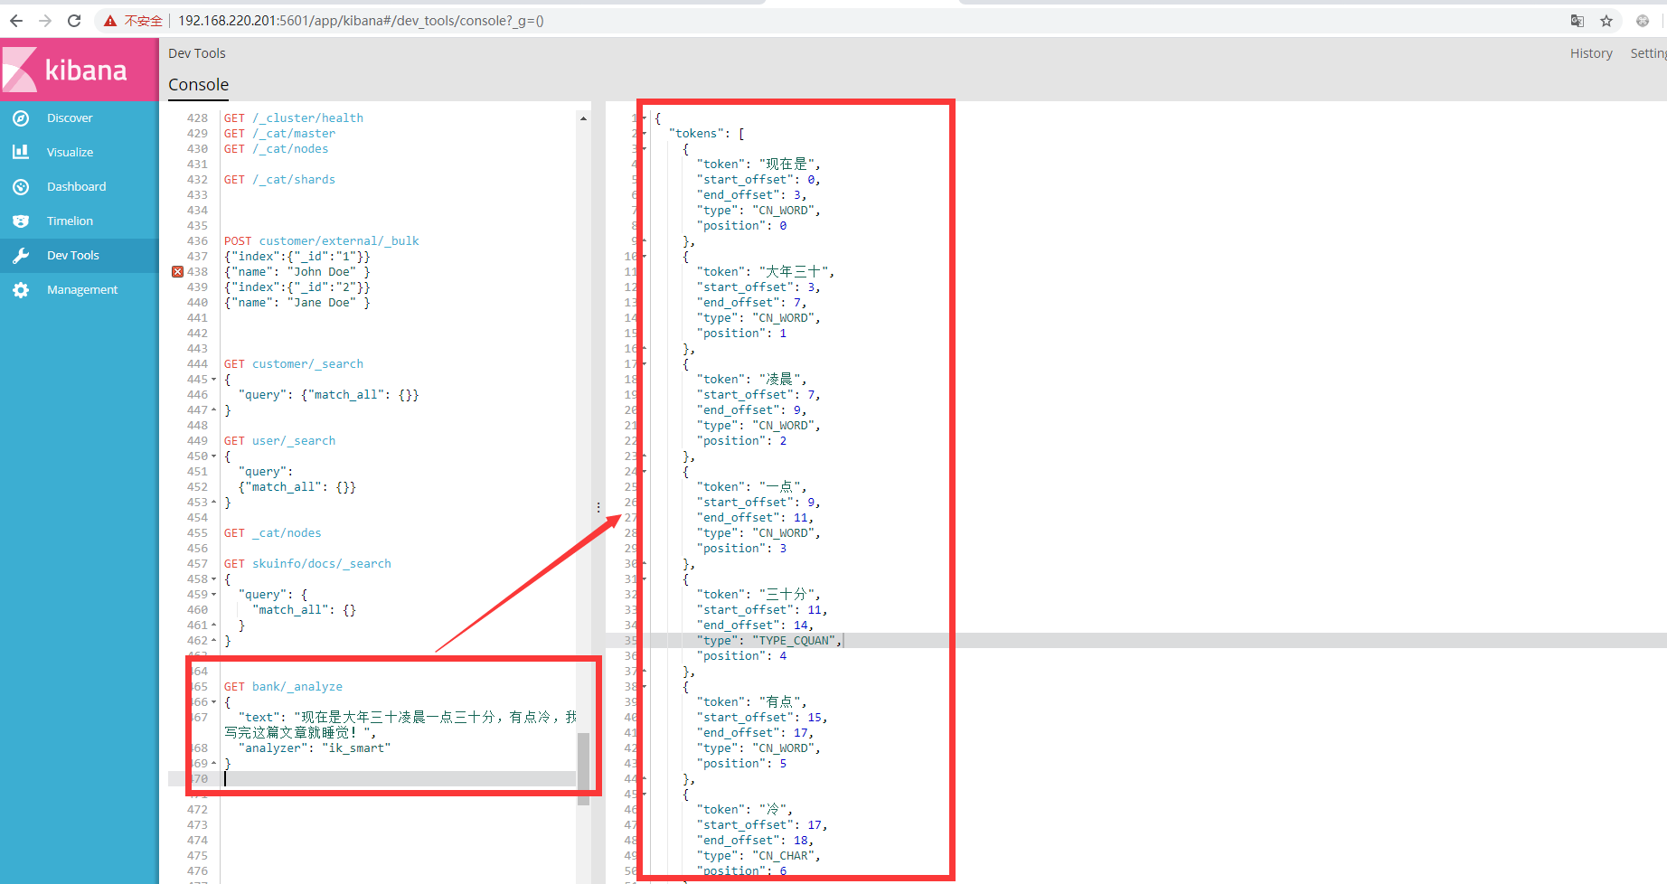Collapse the block at line 450

tap(214, 456)
